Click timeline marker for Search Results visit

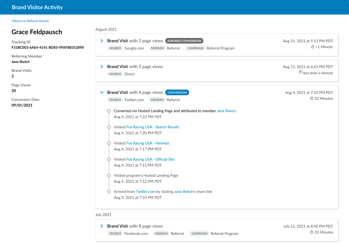click(109, 127)
